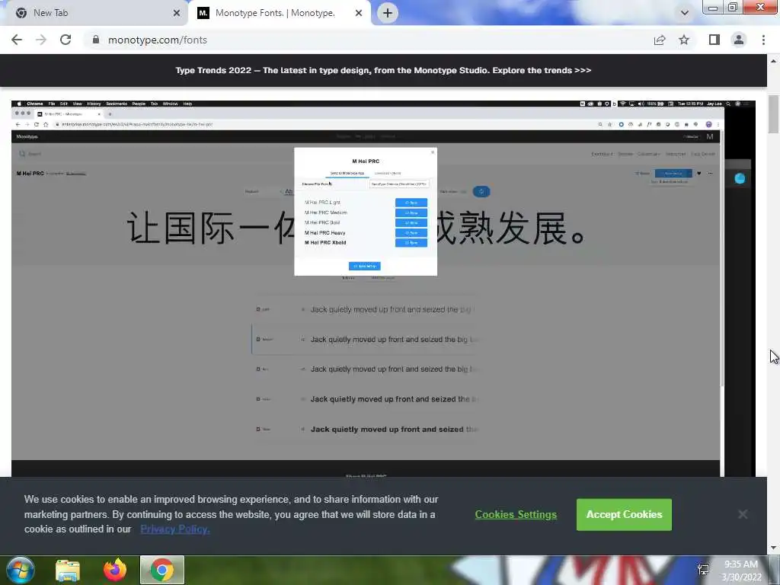Viewport: 780px width, 585px height.
Task: Click the vertical scrollbar thumb
Action: (x=773, y=114)
